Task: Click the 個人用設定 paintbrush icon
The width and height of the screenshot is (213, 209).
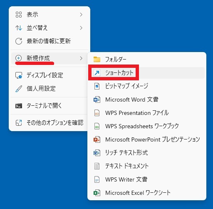Action: 19,89
